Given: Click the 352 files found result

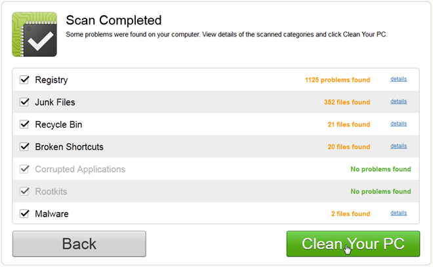Looking at the screenshot, I should pyautogui.click(x=346, y=102).
